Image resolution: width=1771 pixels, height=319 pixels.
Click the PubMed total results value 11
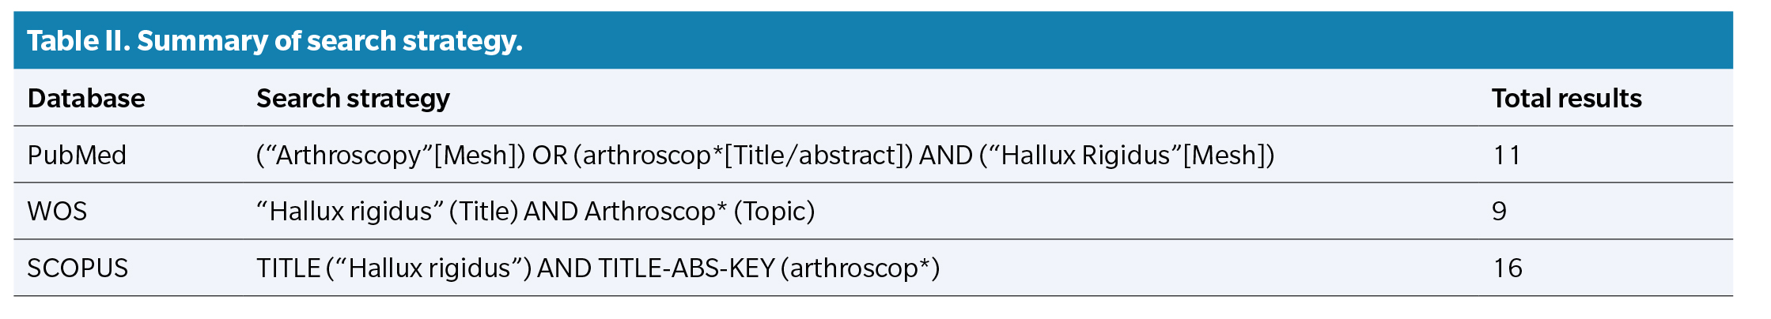pyautogui.click(x=1506, y=155)
